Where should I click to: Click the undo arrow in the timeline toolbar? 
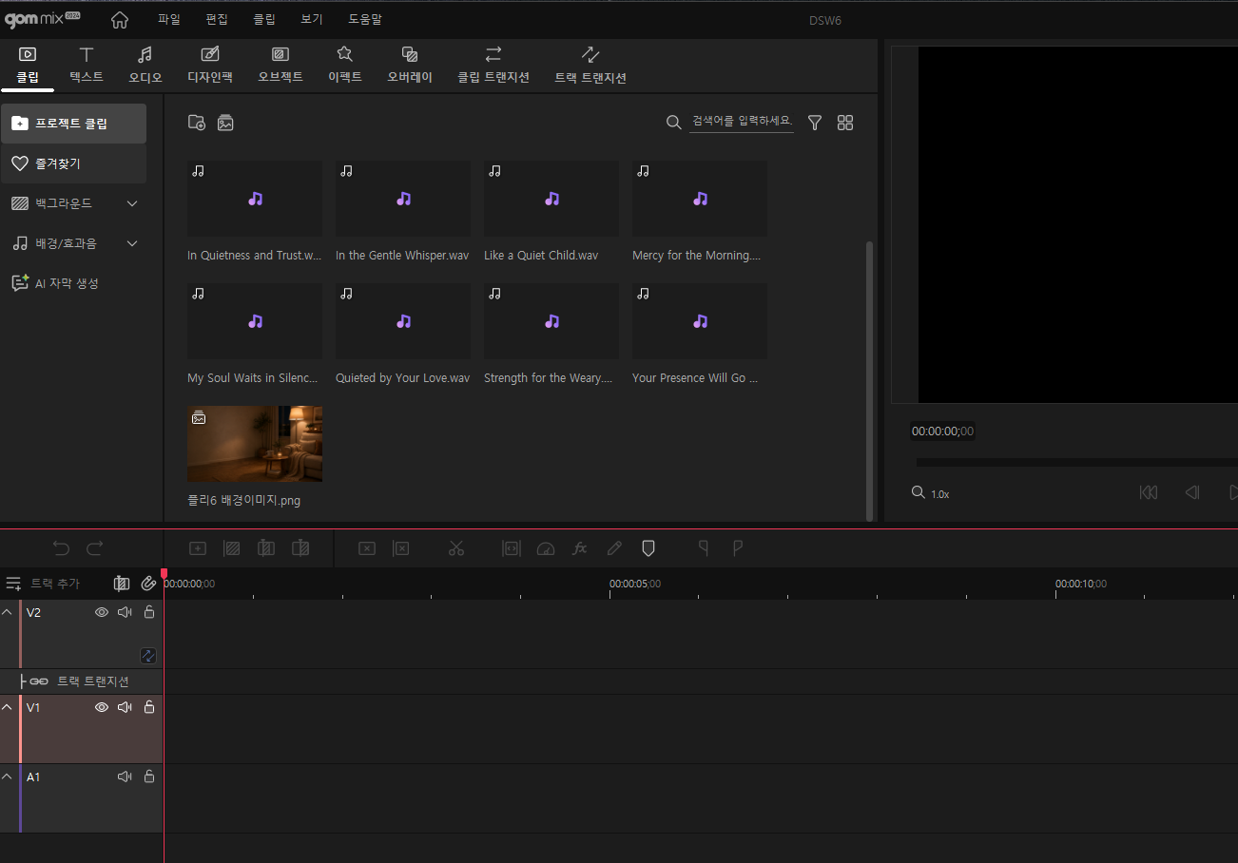click(62, 548)
